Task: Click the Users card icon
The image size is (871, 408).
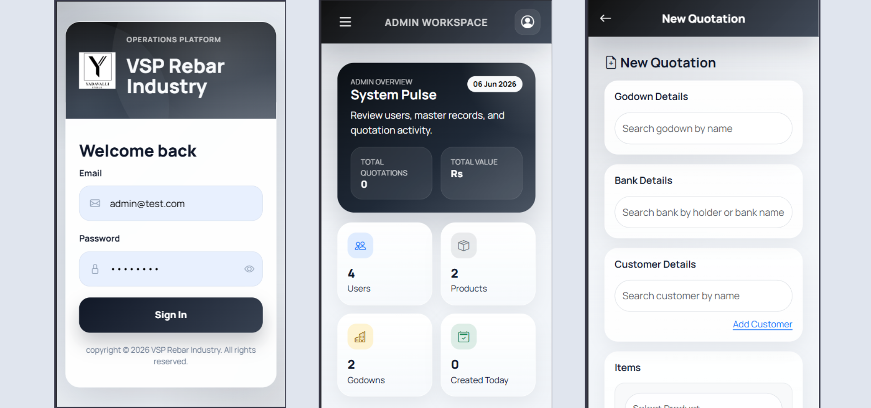Action: 360,246
